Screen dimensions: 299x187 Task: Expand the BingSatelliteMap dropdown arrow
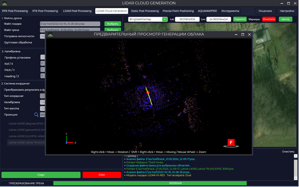click(x=164, y=19)
